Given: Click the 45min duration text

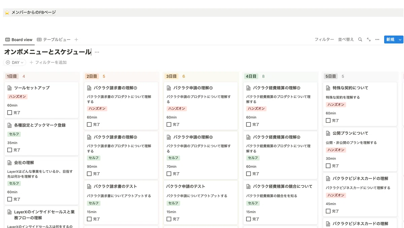Looking at the screenshot, I should click(331, 204).
